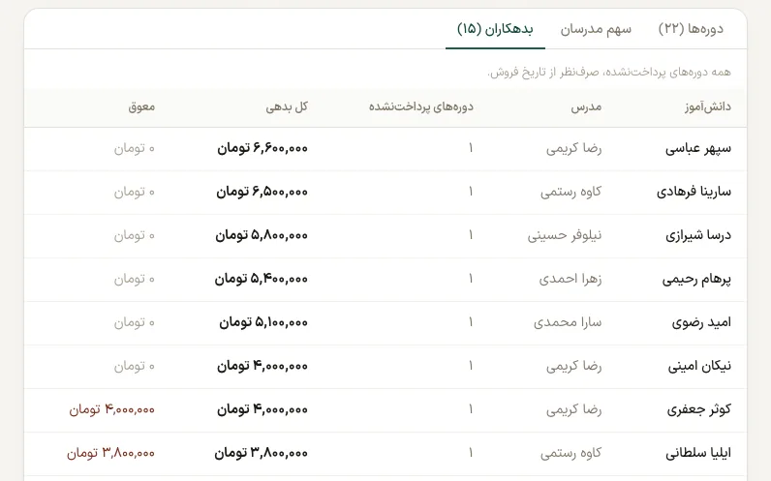The width and height of the screenshot is (771, 481).
Task: Click total debt ۴,۰۰۰,۰۰۰ in نیکان امینی row
Action: pyautogui.click(x=262, y=366)
